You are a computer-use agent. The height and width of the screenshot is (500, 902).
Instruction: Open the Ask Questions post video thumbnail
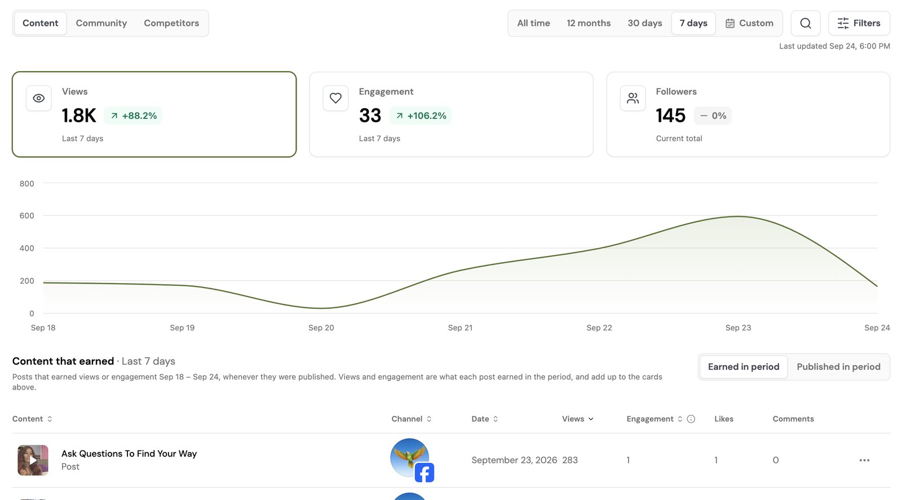pyautogui.click(x=33, y=460)
